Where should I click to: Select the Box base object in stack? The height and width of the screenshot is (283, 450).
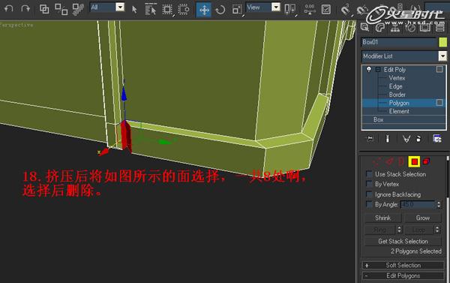[403, 119]
